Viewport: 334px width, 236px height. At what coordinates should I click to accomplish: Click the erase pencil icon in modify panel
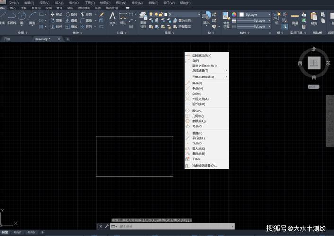click(x=102, y=14)
